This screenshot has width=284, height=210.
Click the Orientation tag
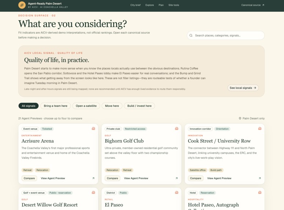click(x=222, y=129)
